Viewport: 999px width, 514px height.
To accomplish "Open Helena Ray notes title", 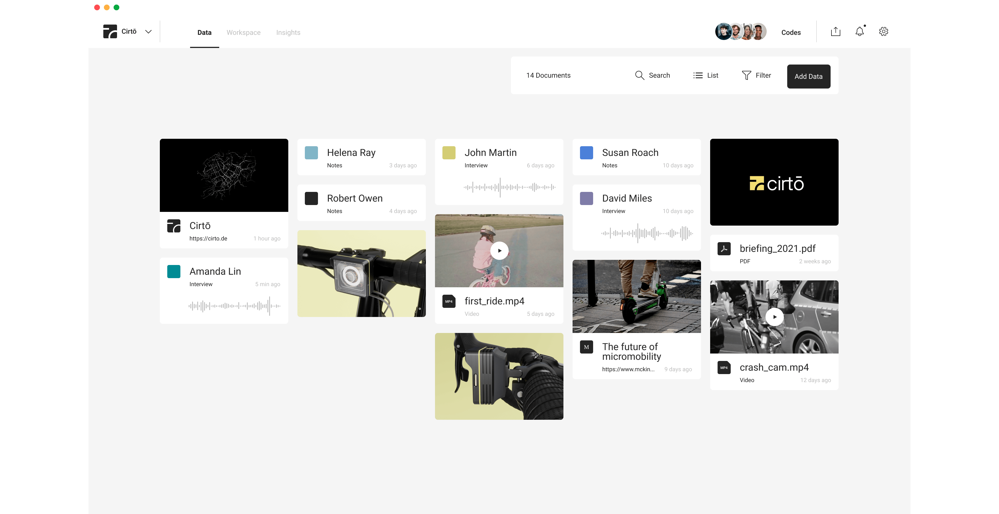I will coord(351,153).
